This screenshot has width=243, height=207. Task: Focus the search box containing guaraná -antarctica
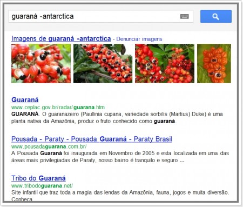tap(100, 16)
